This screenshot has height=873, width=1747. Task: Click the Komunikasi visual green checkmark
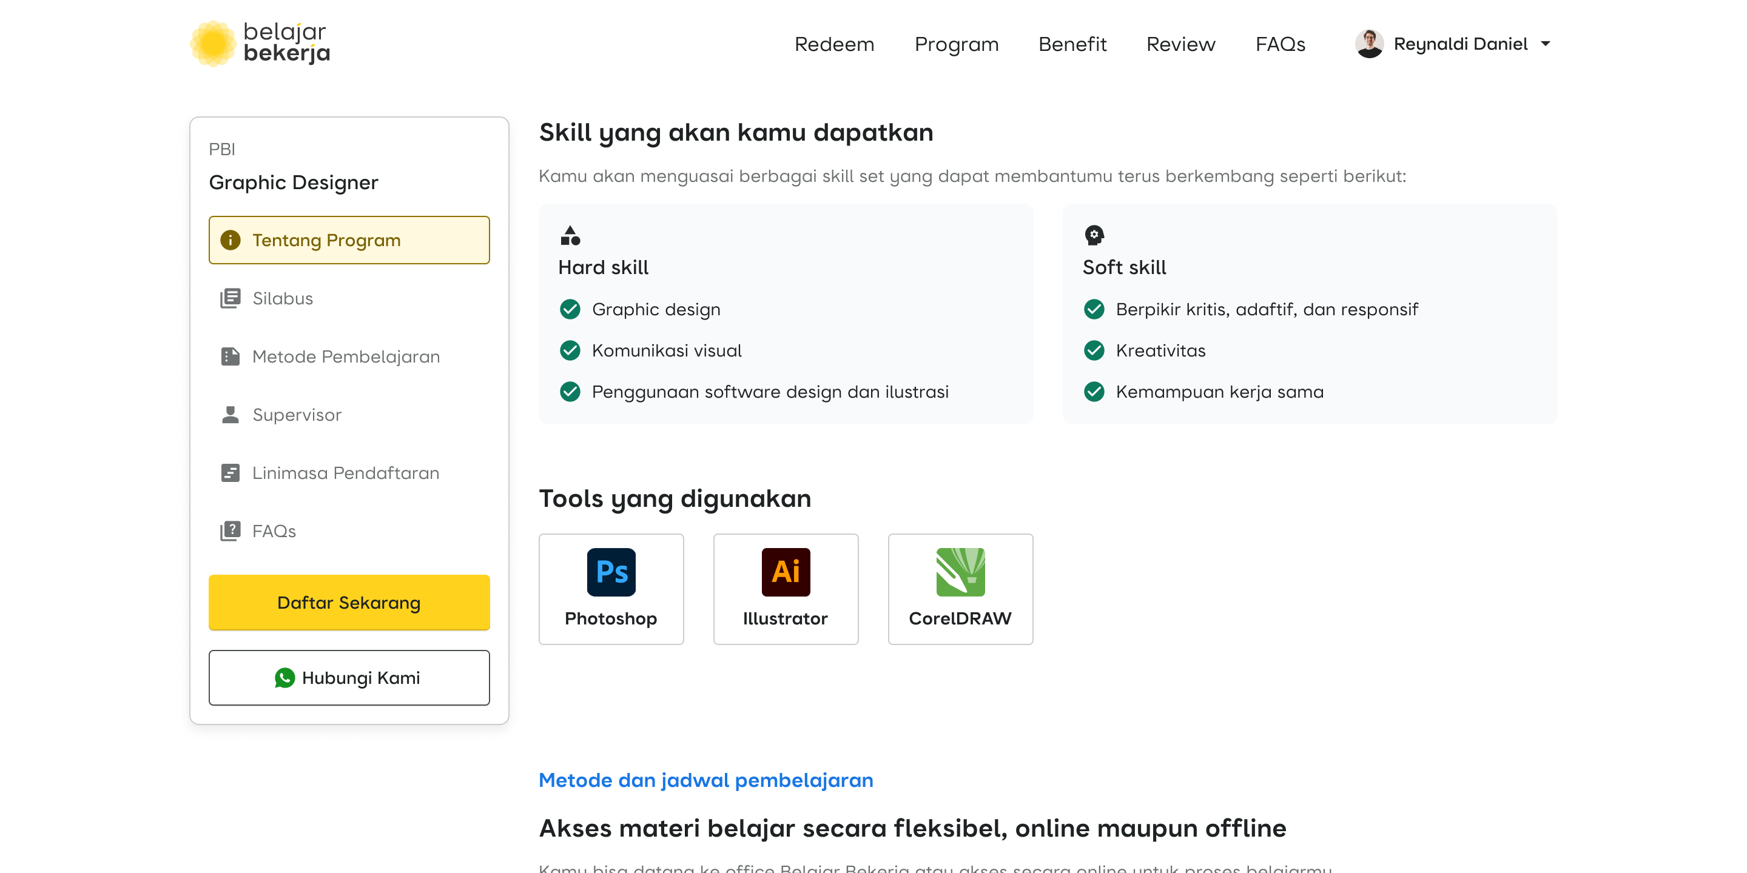pyautogui.click(x=570, y=350)
